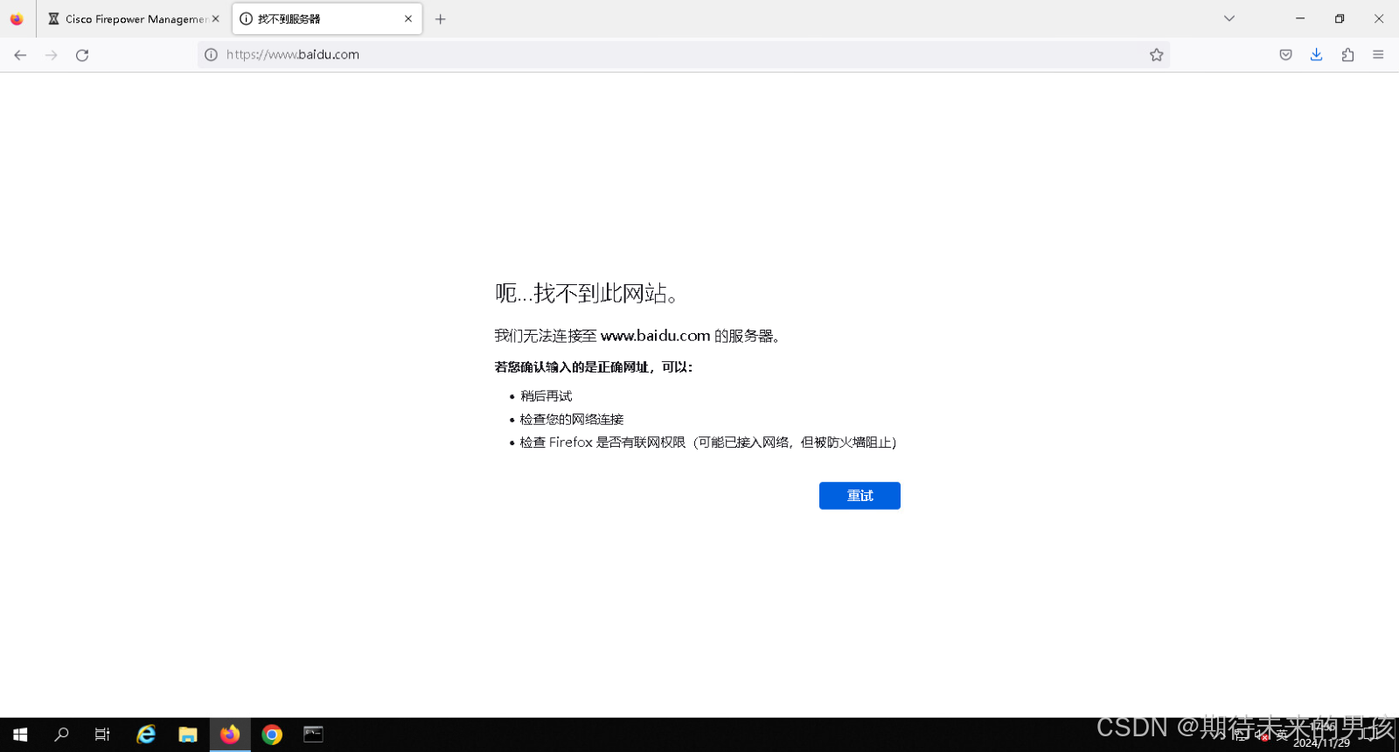Viewport: 1399px width, 752px height.
Task: Open Windows Start menu
Action: point(20,735)
